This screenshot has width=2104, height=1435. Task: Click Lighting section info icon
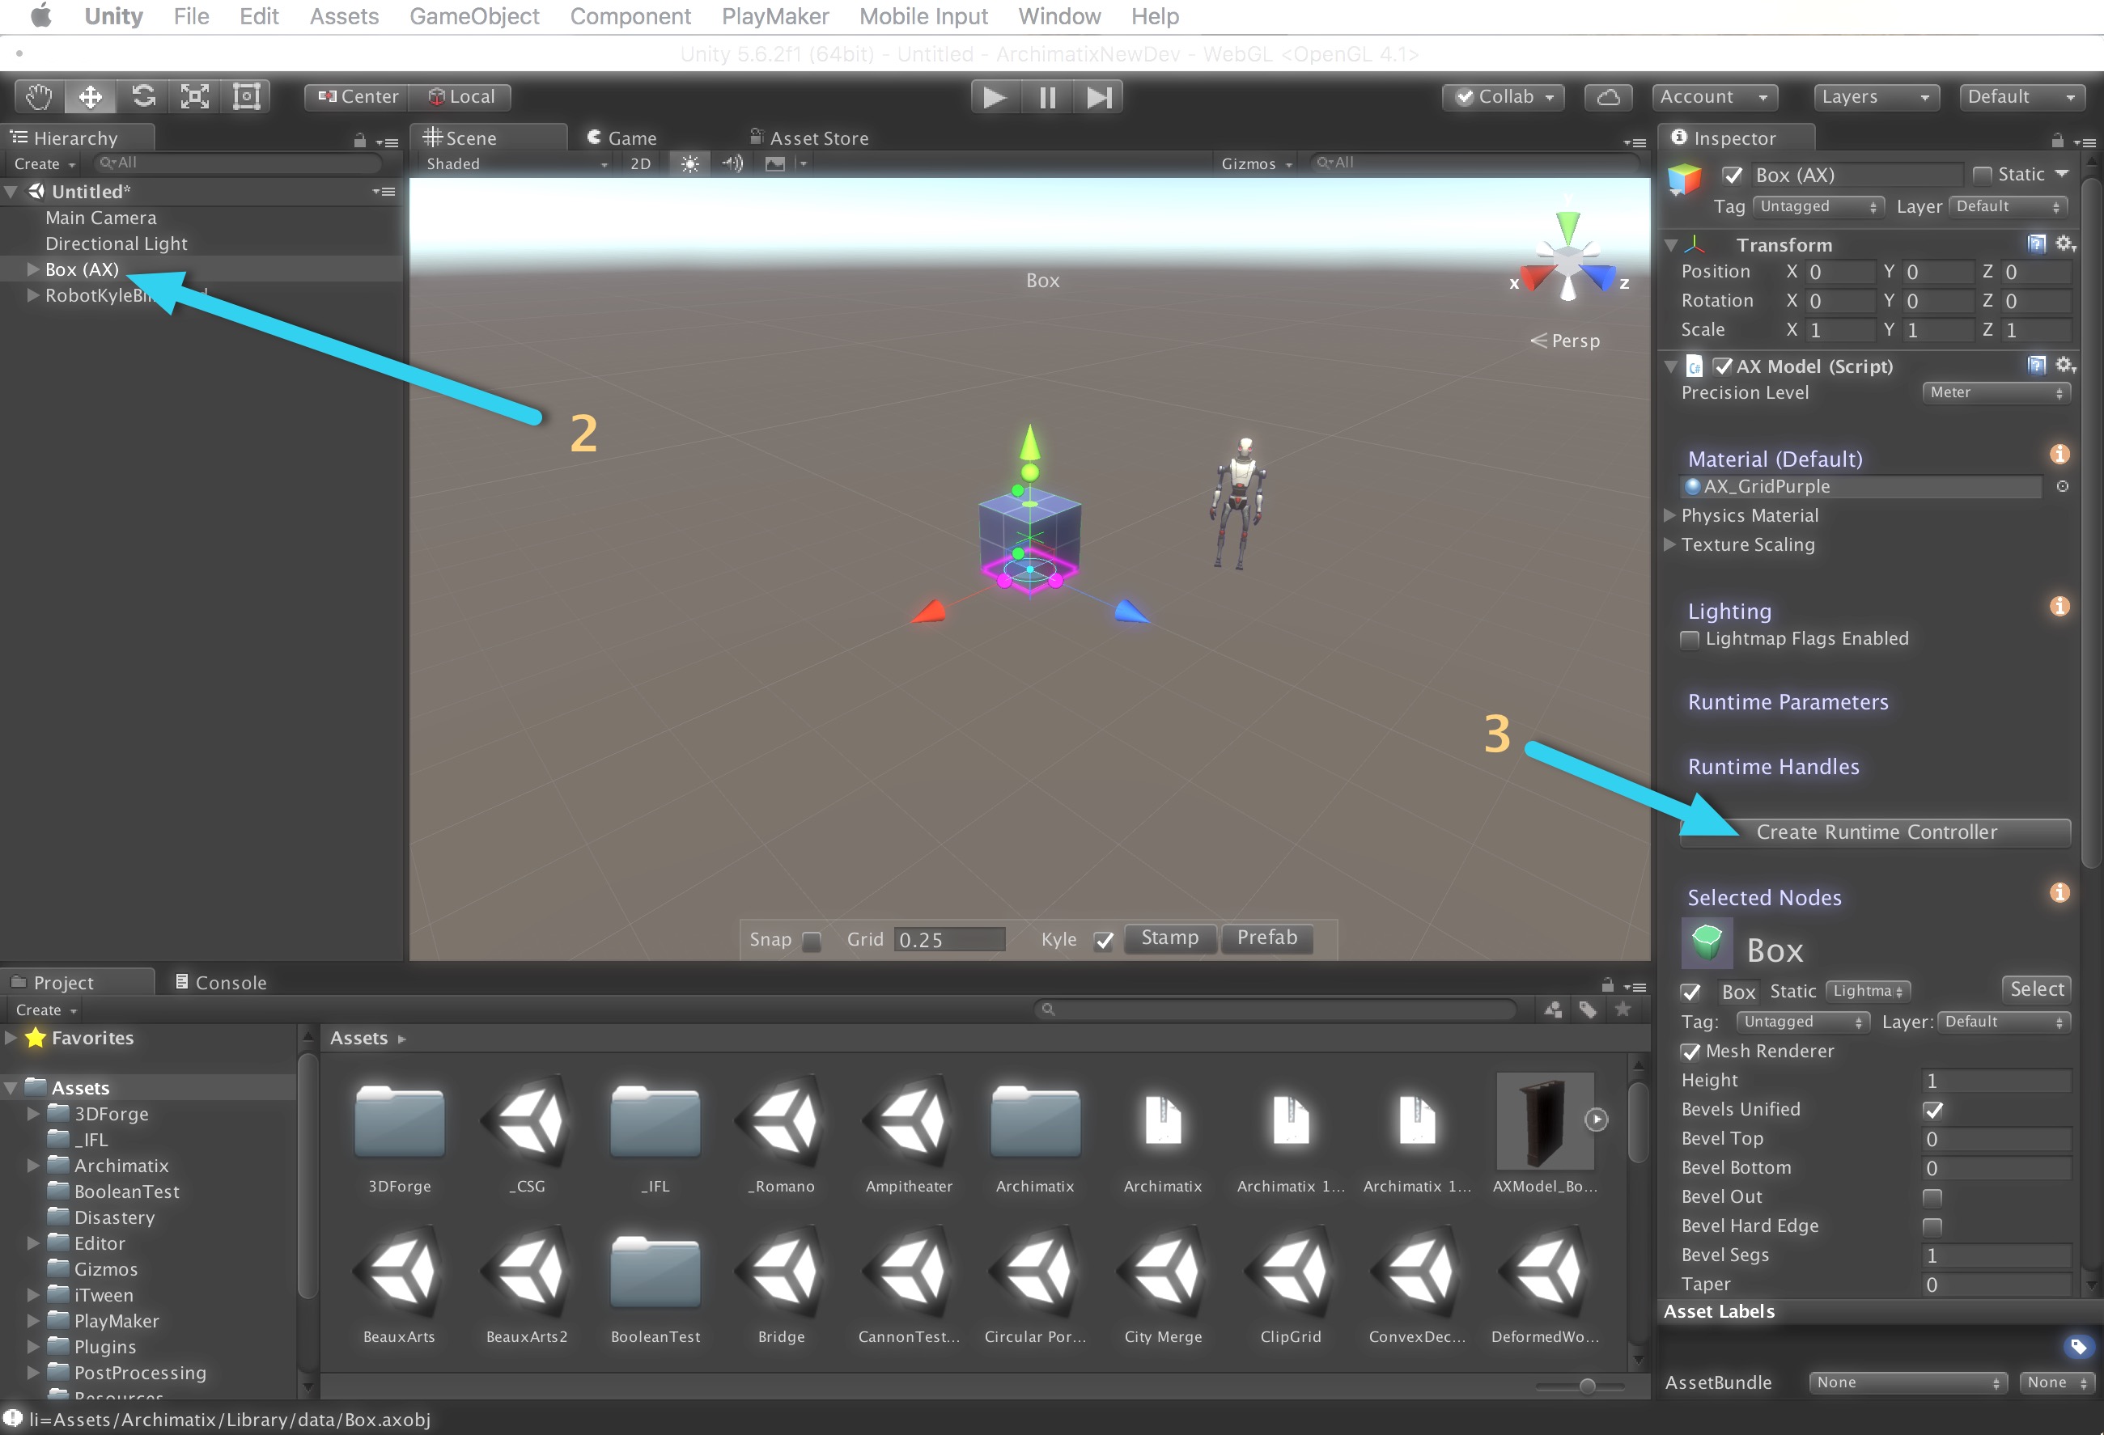tap(2059, 606)
